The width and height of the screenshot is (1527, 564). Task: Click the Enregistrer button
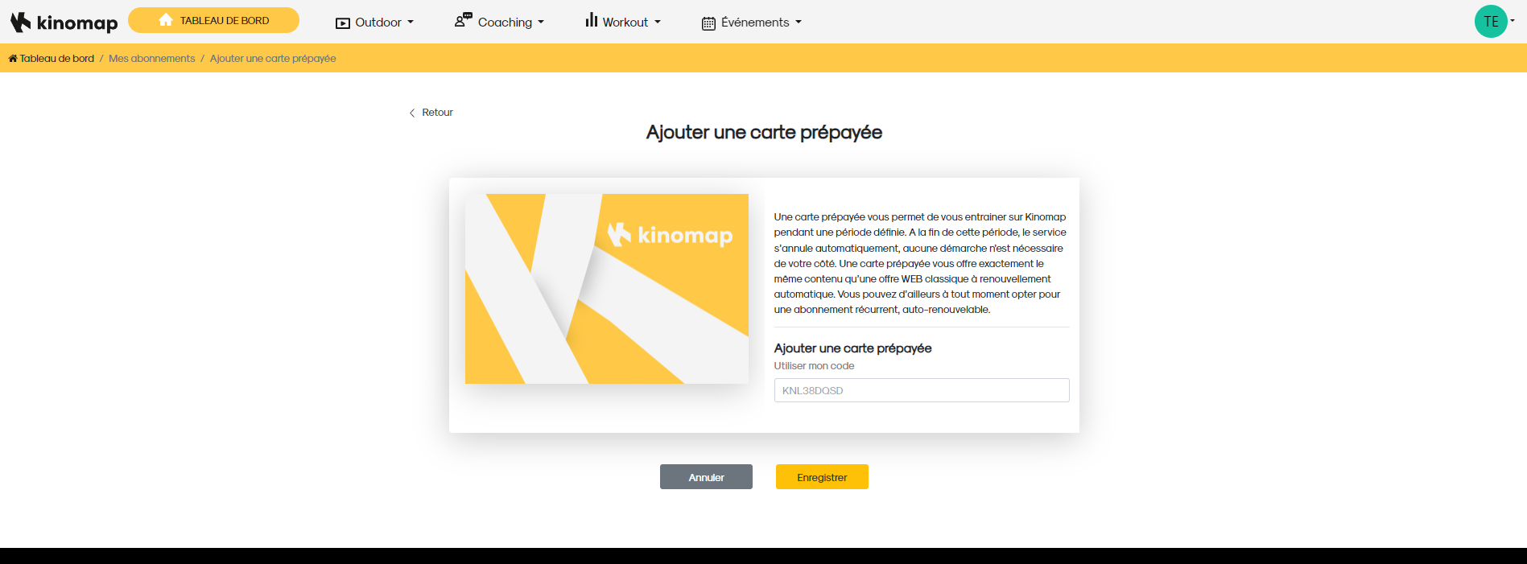coord(822,477)
